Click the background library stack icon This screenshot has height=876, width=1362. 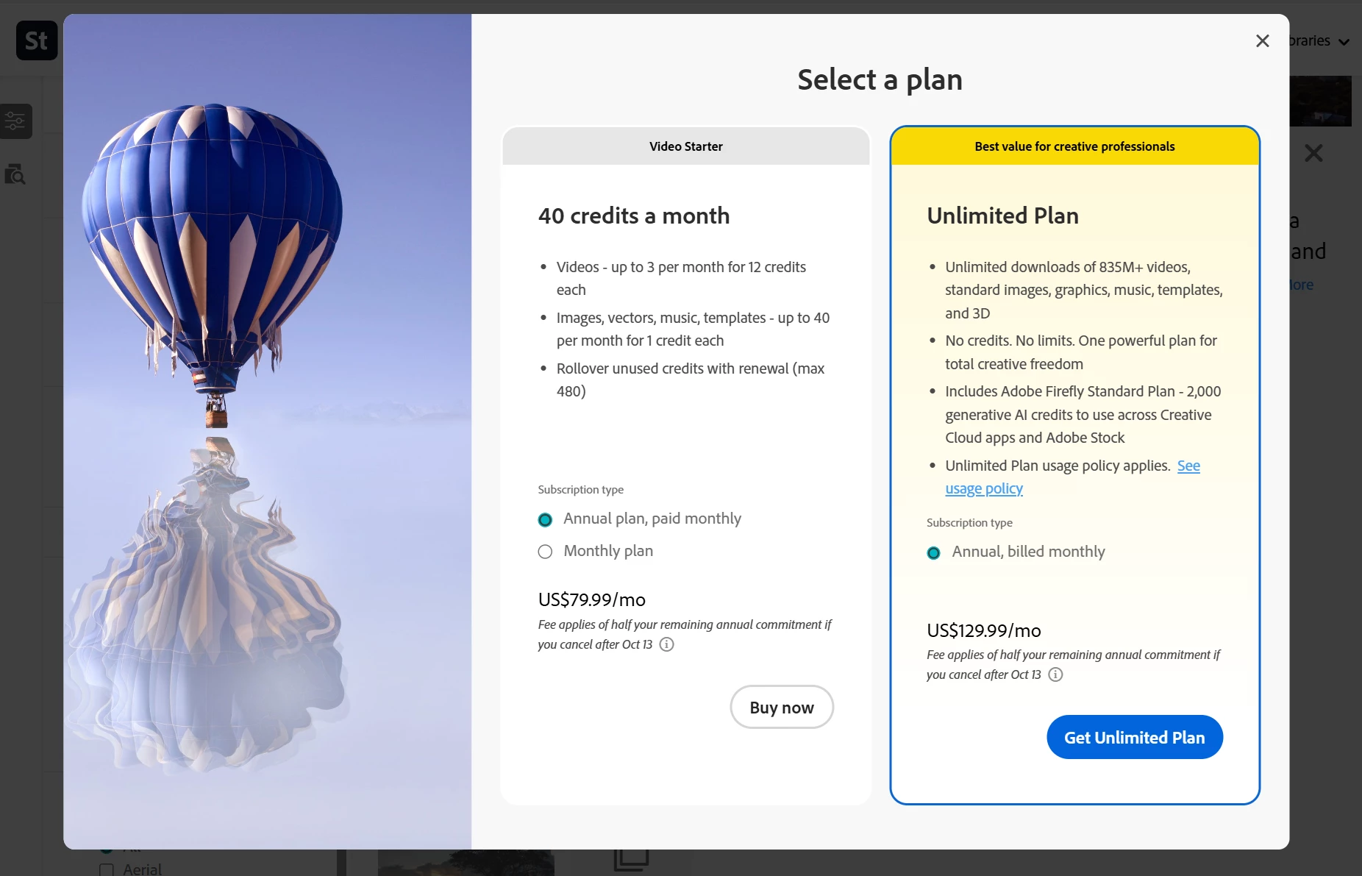pos(631,859)
